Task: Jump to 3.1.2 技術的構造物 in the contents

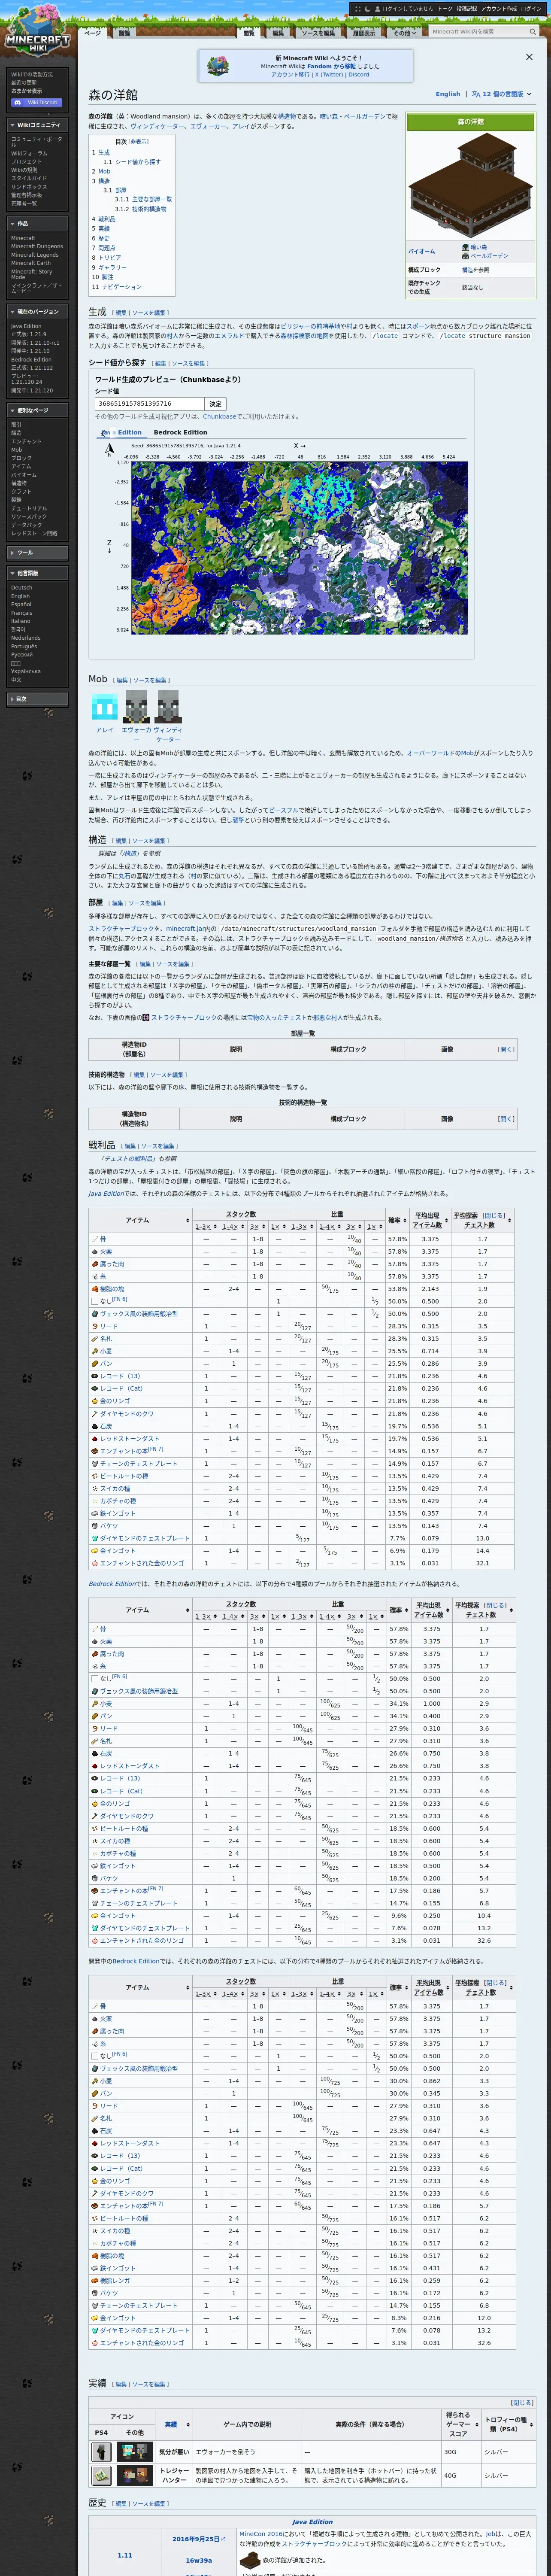Action: click(140, 209)
